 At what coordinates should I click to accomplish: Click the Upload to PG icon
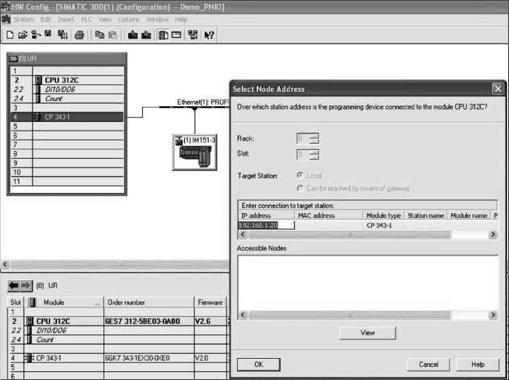tap(146, 35)
